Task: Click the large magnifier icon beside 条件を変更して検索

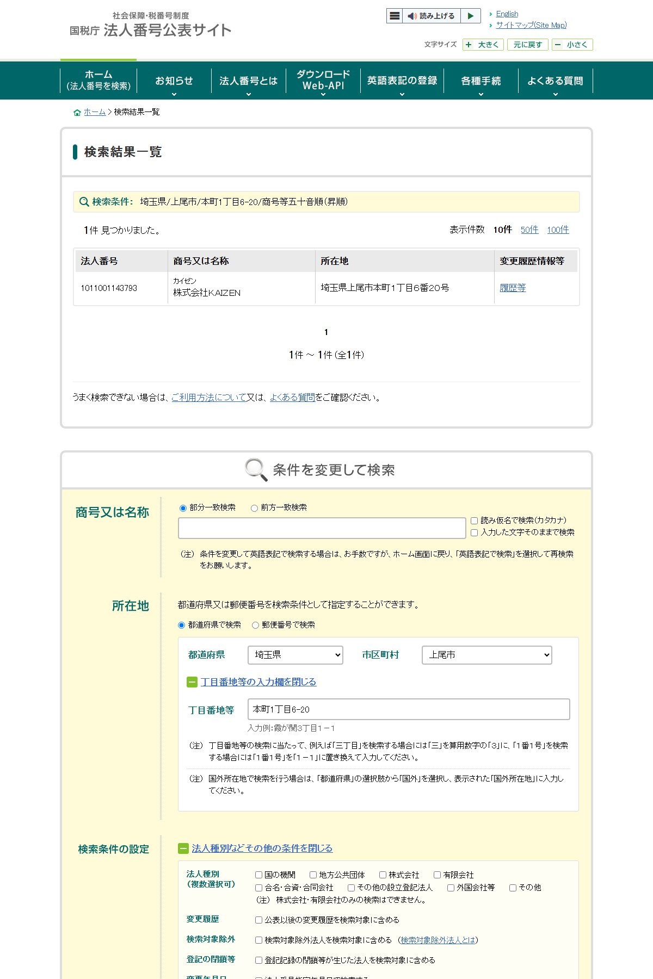Action: [x=256, y=469]
